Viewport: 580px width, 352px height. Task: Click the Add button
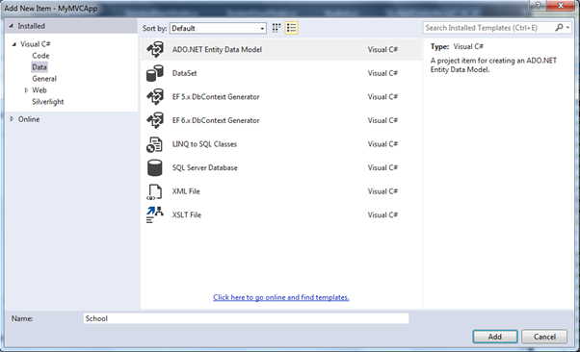pos(495,337)
